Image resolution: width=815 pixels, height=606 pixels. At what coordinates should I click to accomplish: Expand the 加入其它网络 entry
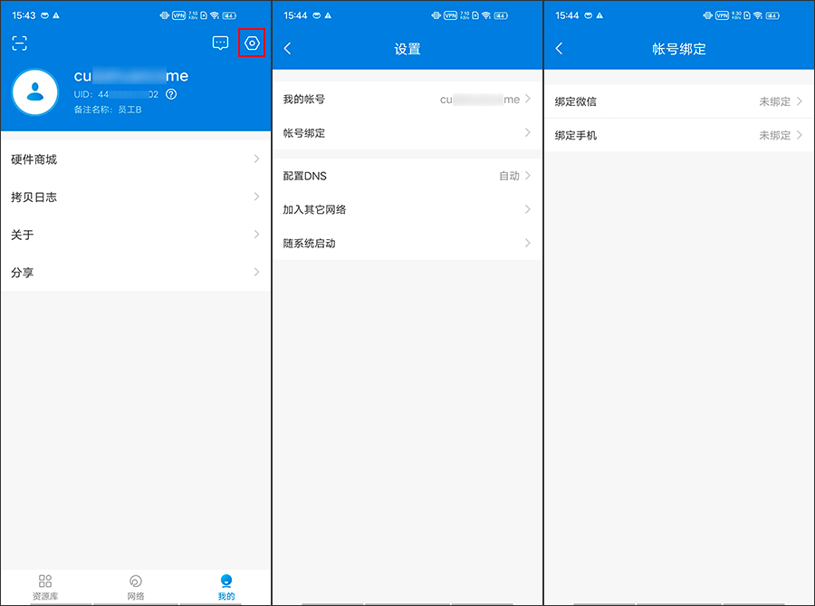tap(407, 209)
